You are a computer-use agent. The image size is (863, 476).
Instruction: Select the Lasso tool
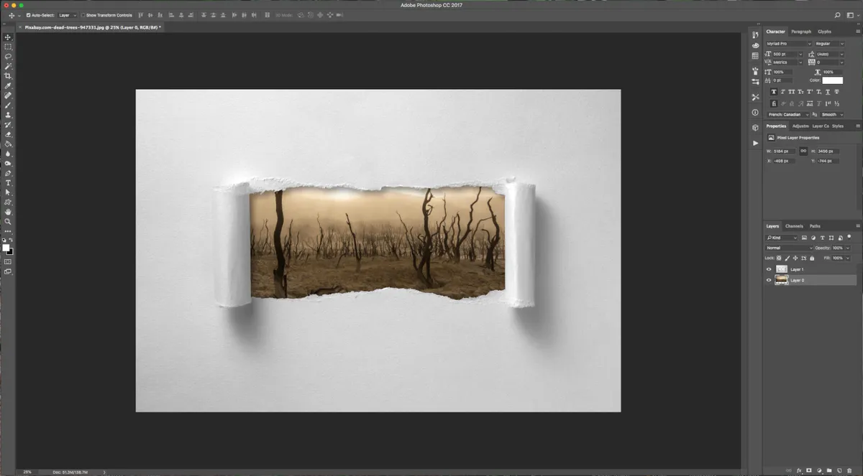(8, 56)
